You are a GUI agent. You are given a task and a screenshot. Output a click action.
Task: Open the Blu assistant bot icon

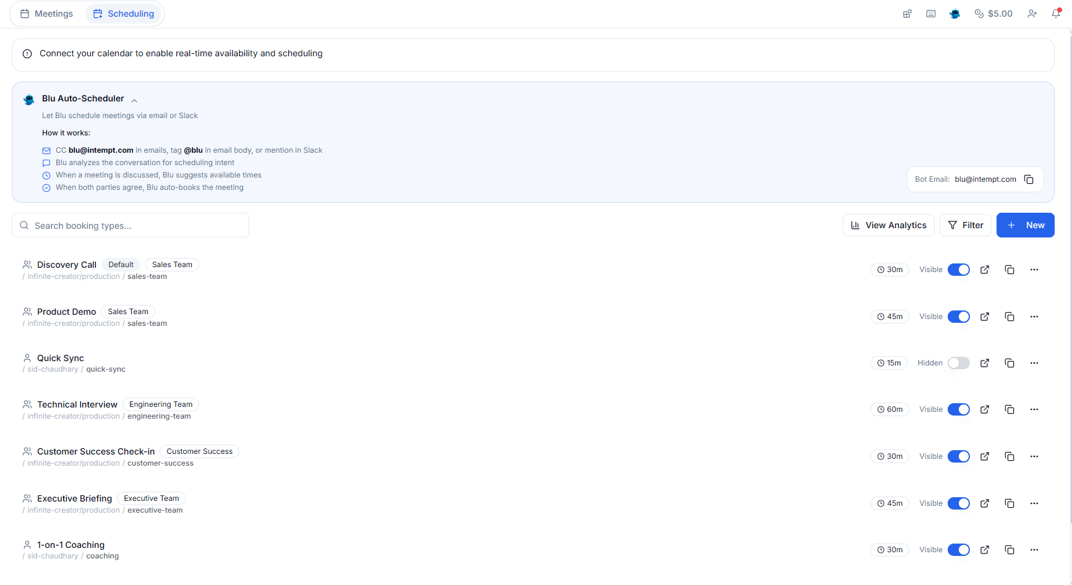(954, 13)
